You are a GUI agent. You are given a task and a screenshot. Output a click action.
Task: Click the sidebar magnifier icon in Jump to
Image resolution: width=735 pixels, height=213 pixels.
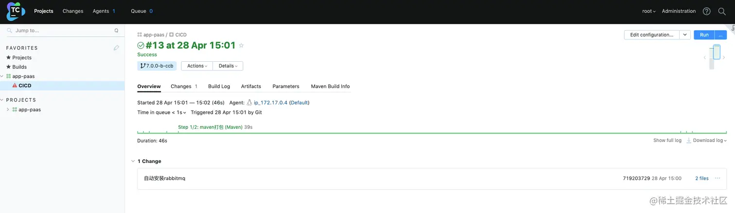pyautogui.click(x=10, y=31)
